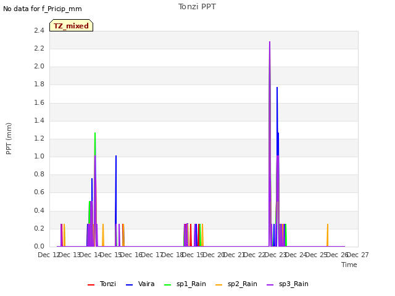Click the 0.8 y-axis tick label

click(x=39, y=174)
